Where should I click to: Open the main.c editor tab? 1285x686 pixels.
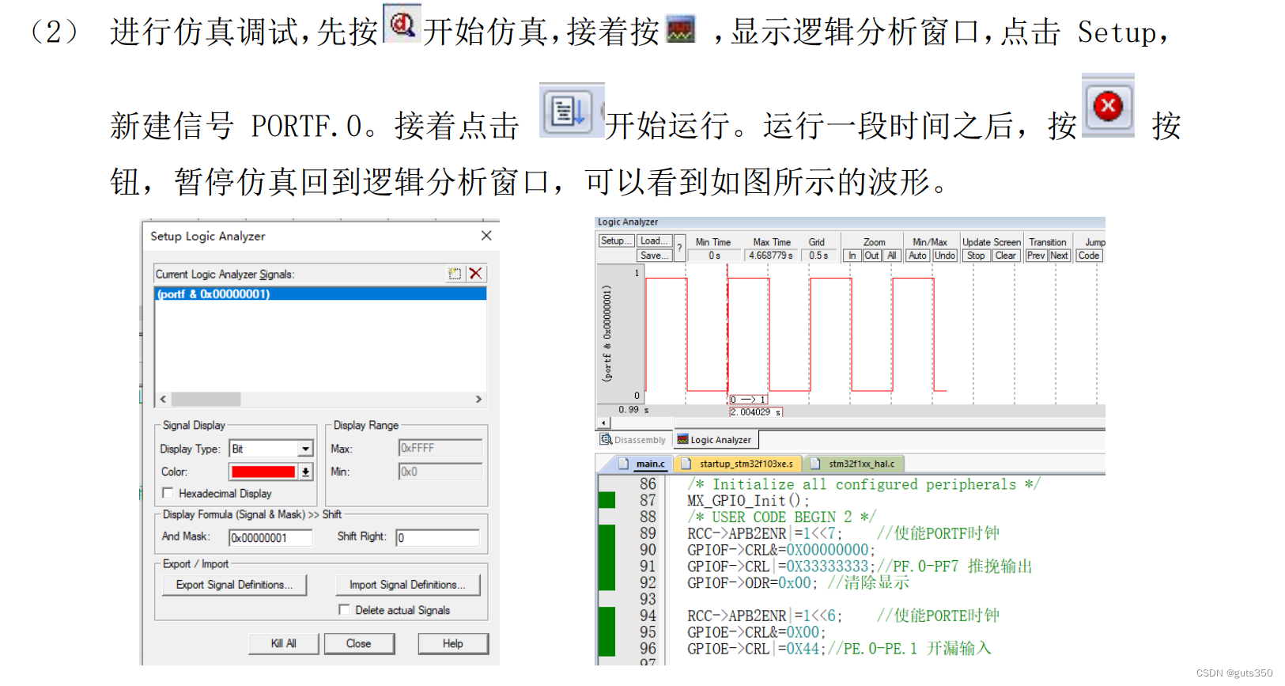643,464
